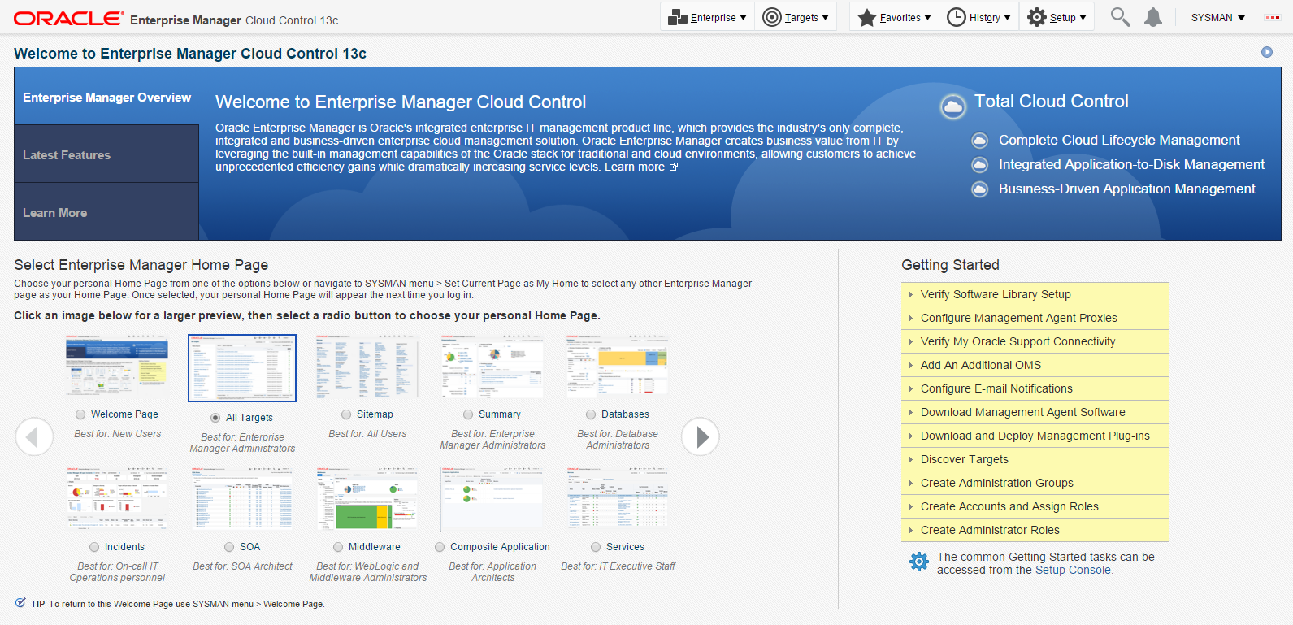Select the Middleware radio button
This screenshot has width=1293, height=625.
[338, 547]
